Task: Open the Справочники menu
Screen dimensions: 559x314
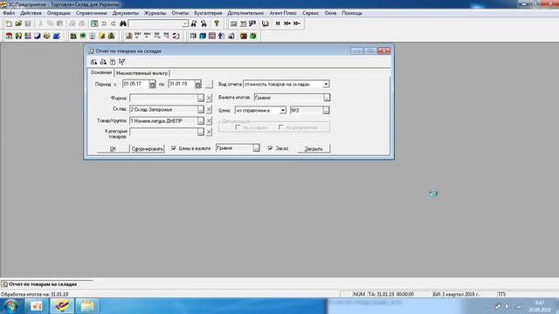Action: coord(91,13)
